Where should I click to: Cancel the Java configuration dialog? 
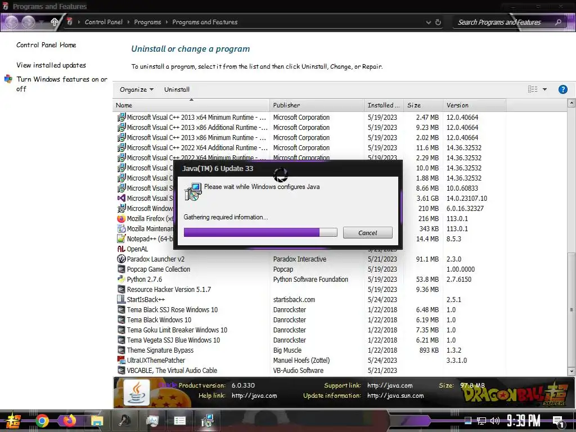[368, 232]
